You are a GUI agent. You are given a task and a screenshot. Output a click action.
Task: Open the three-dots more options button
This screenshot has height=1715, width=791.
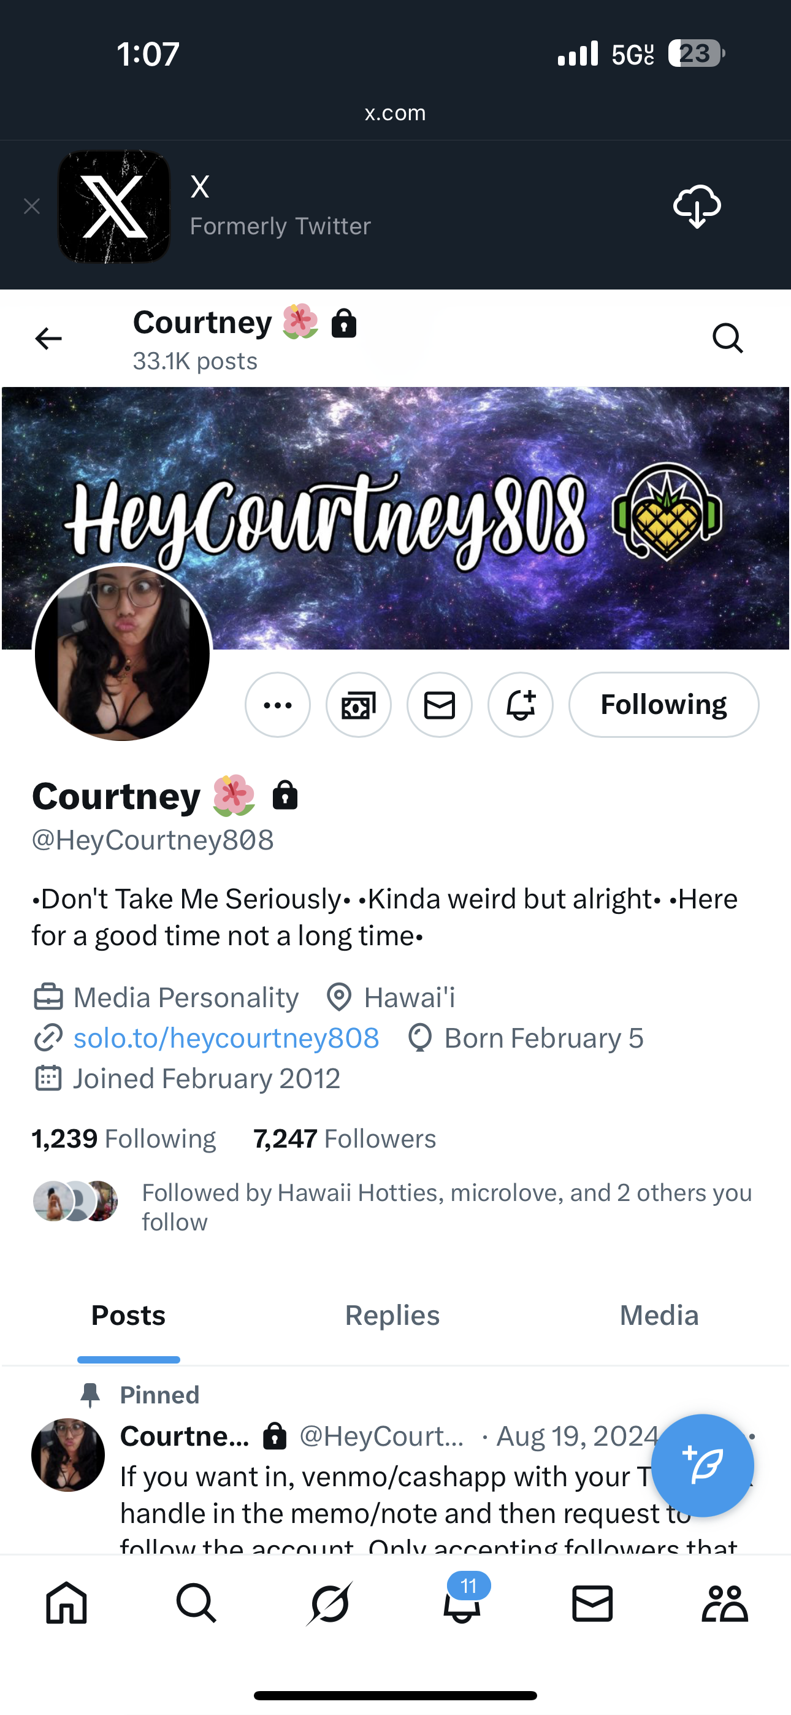click(x=278, y=705)
